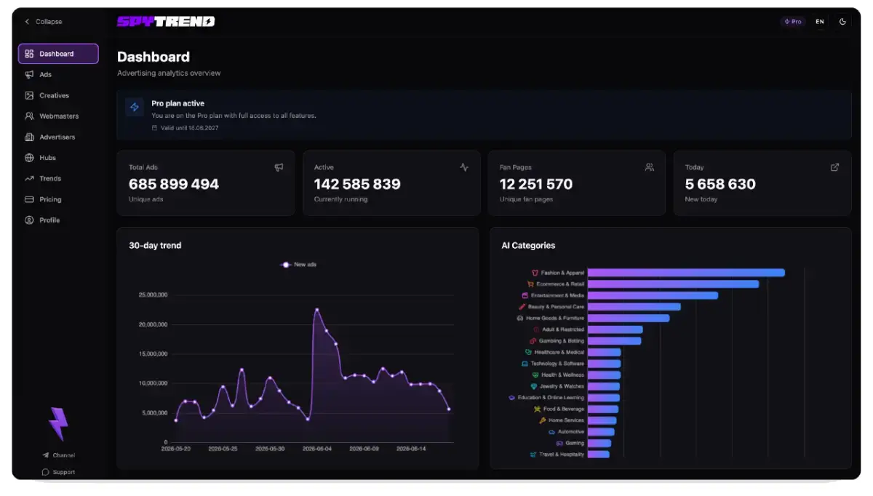Open the external link icon on Today card
This screenshot has width=873, height=496.
835,167
